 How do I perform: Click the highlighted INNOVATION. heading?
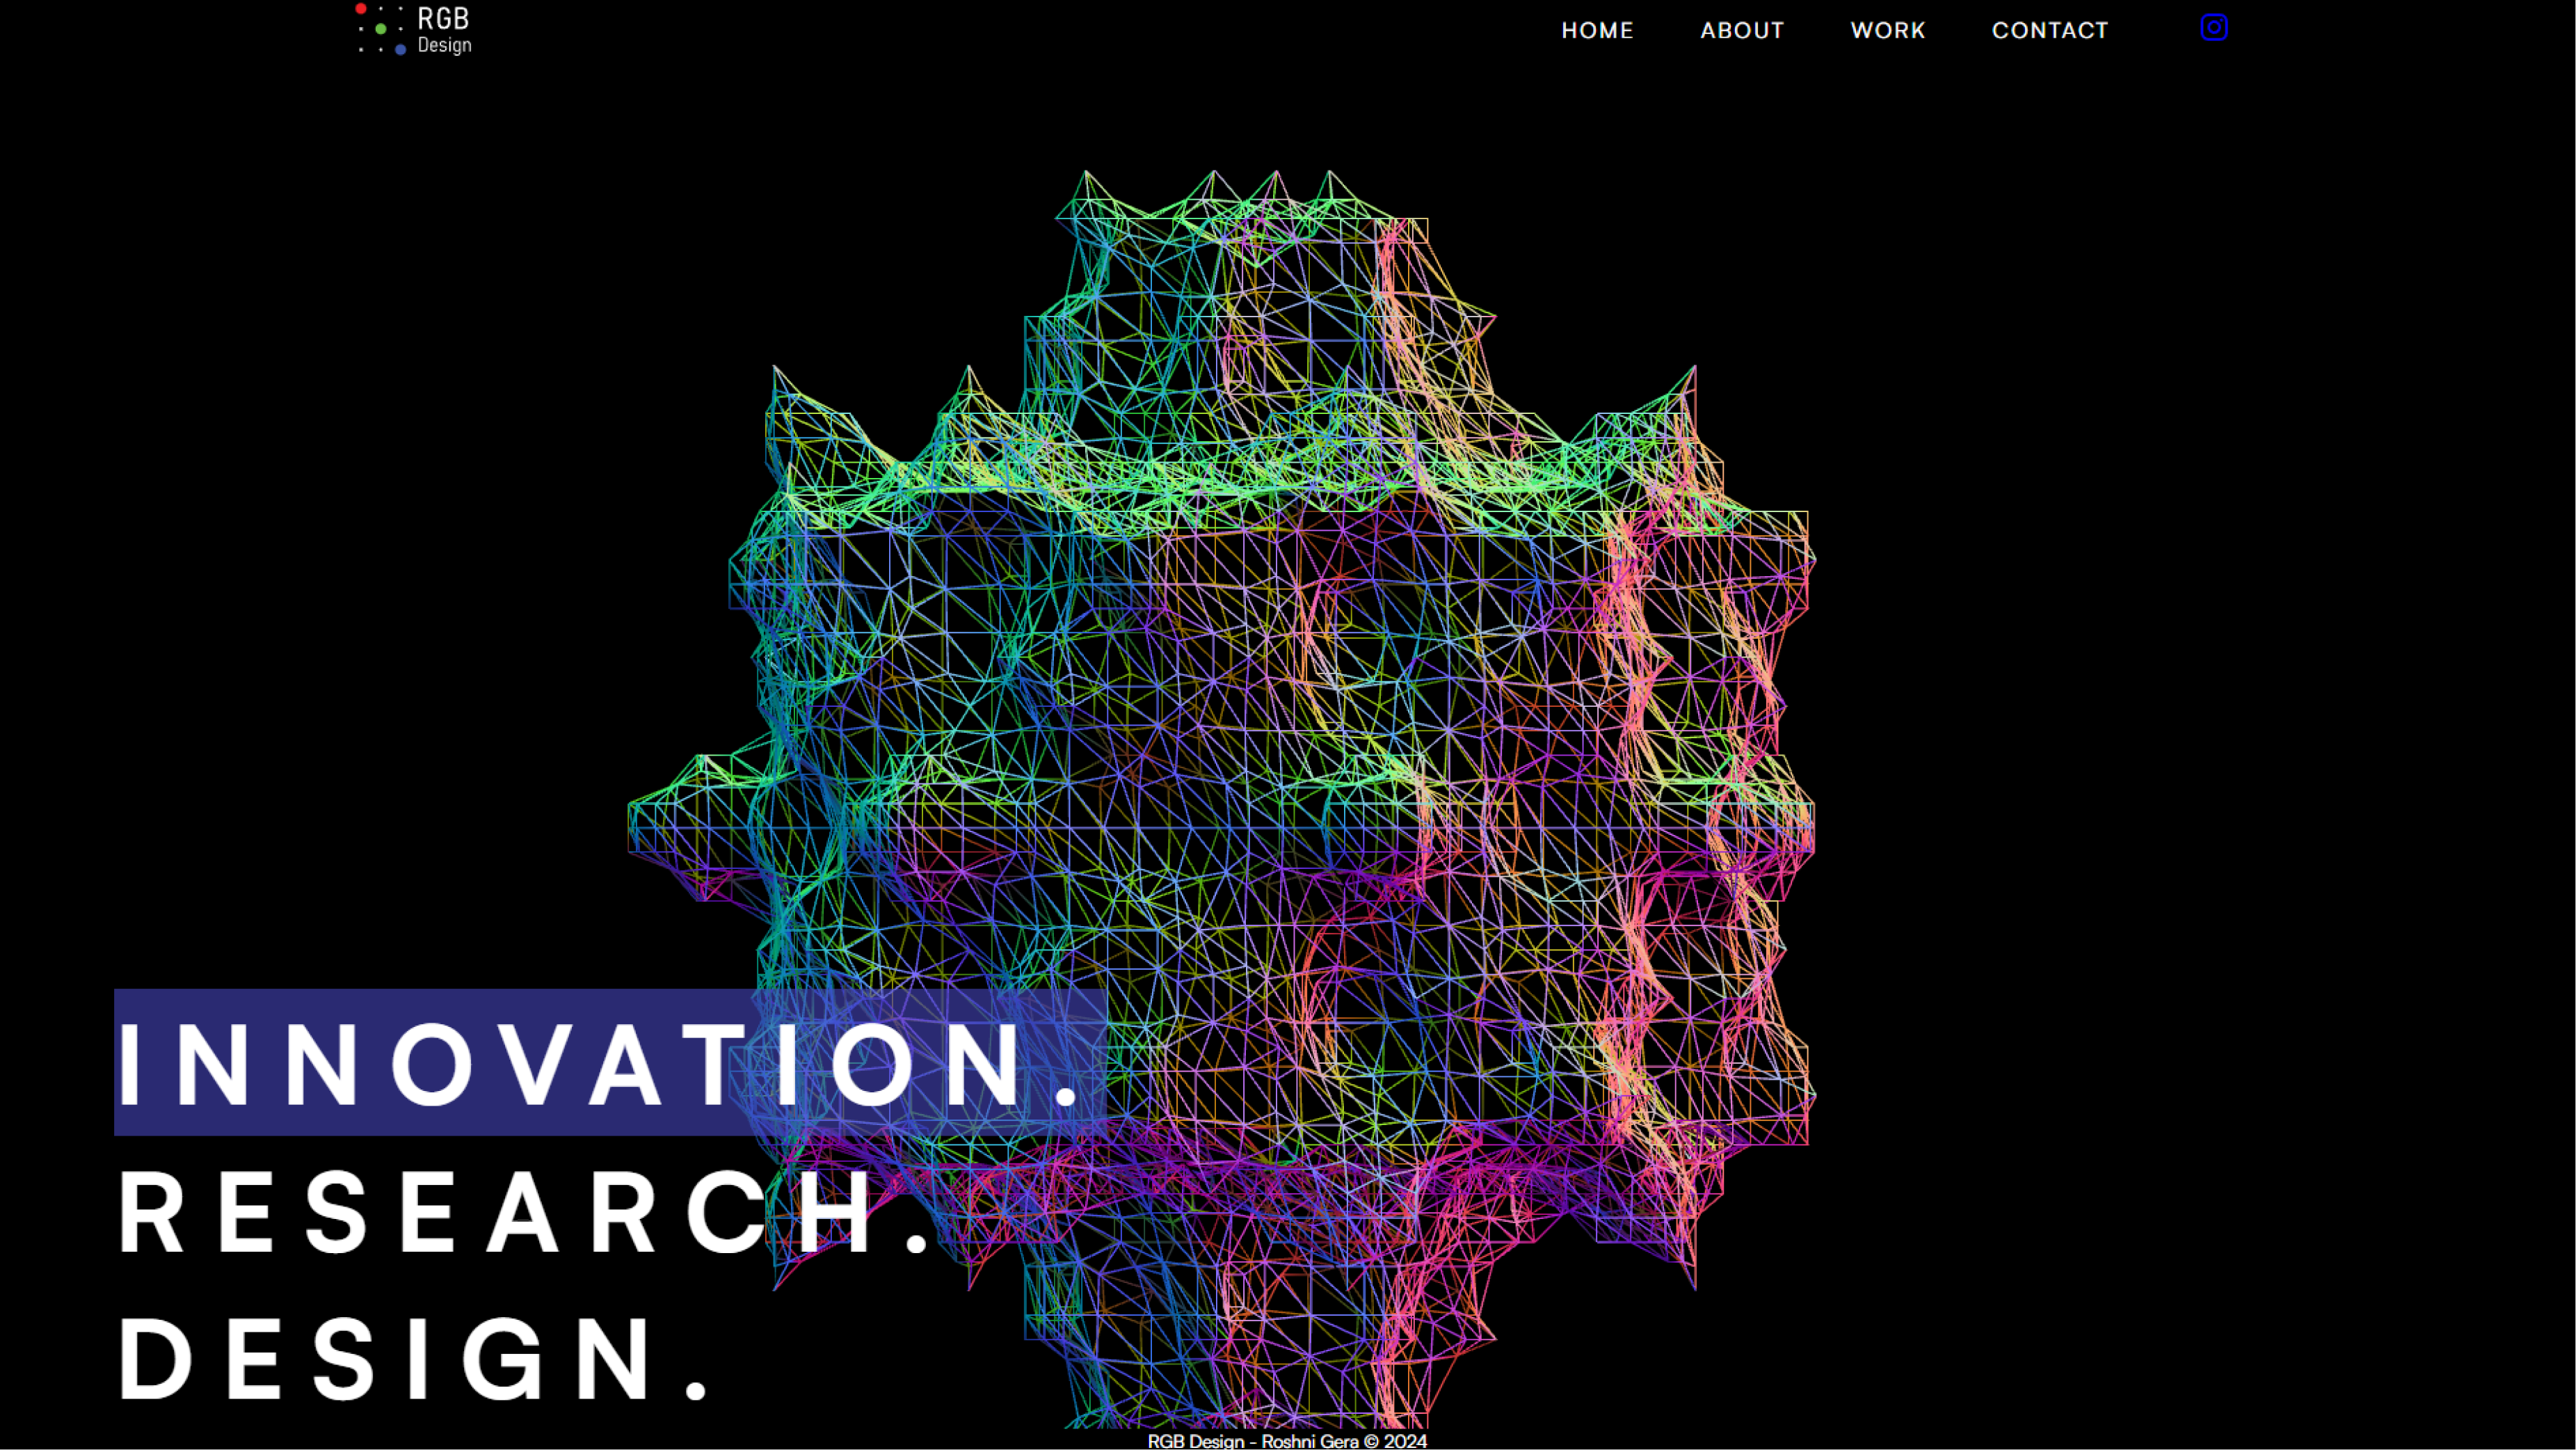pyautogui.click(x=600, y=1064)
